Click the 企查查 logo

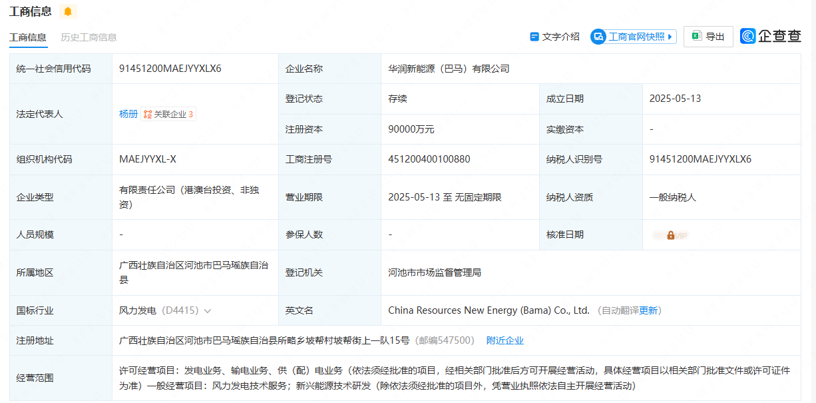point(771,37)
